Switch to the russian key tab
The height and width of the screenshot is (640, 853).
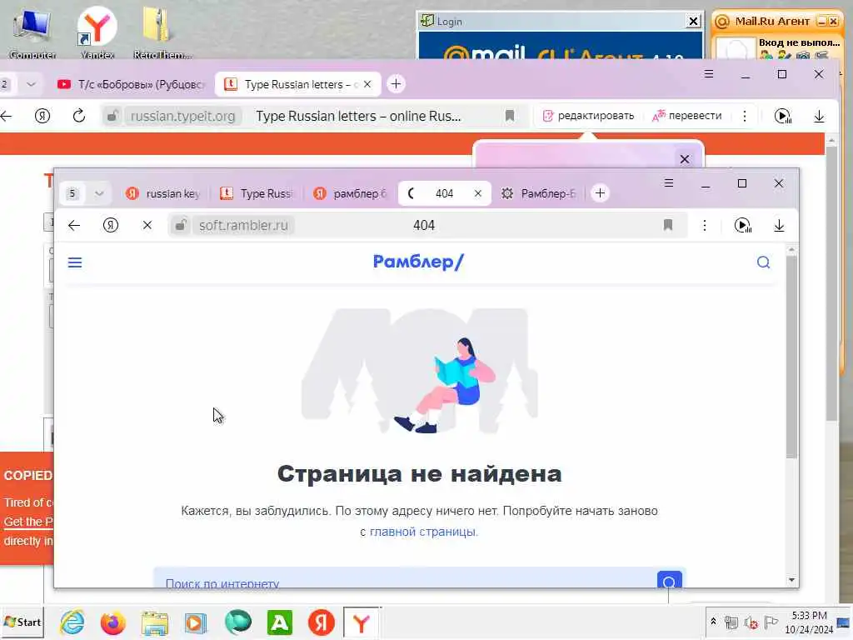coord(163,193)
